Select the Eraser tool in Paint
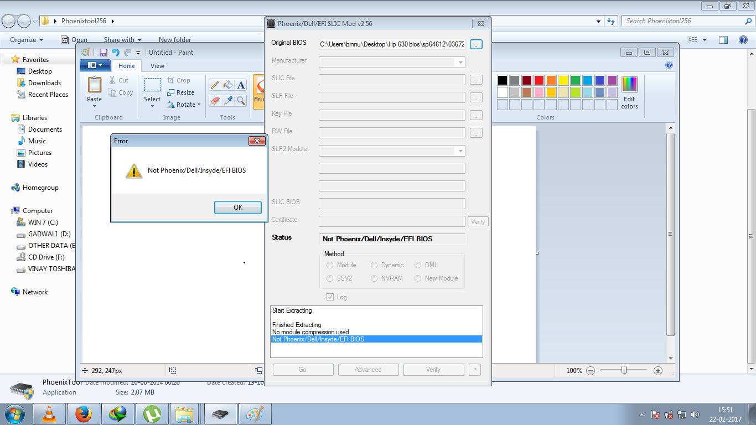 pyautogui.click(x=215, y=101)
